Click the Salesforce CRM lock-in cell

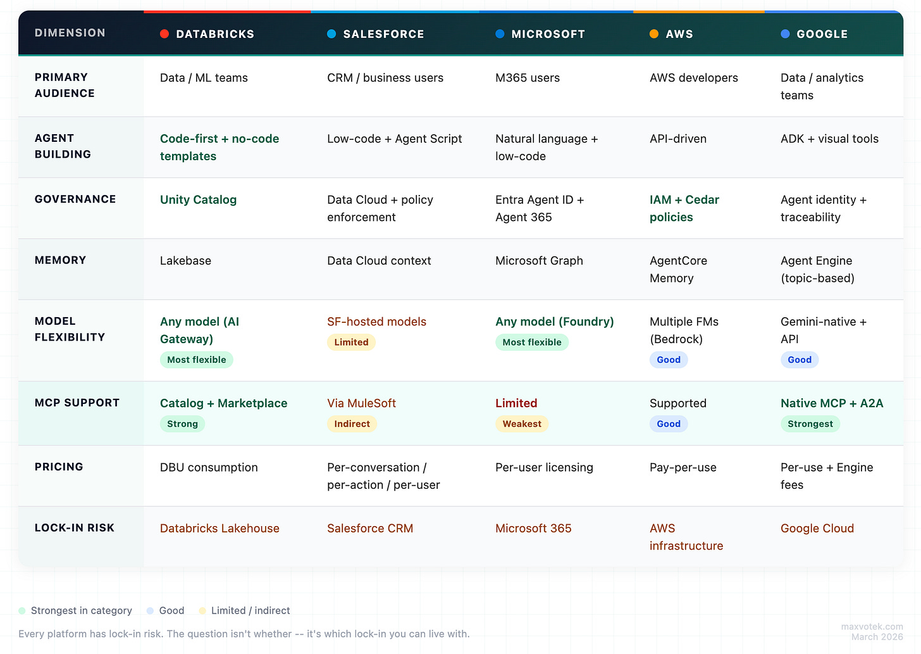[x=370, y=528]
